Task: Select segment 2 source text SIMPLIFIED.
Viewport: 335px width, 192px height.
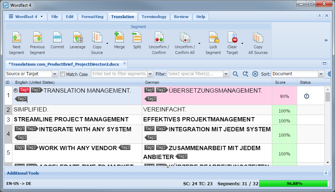Action: 31,109
